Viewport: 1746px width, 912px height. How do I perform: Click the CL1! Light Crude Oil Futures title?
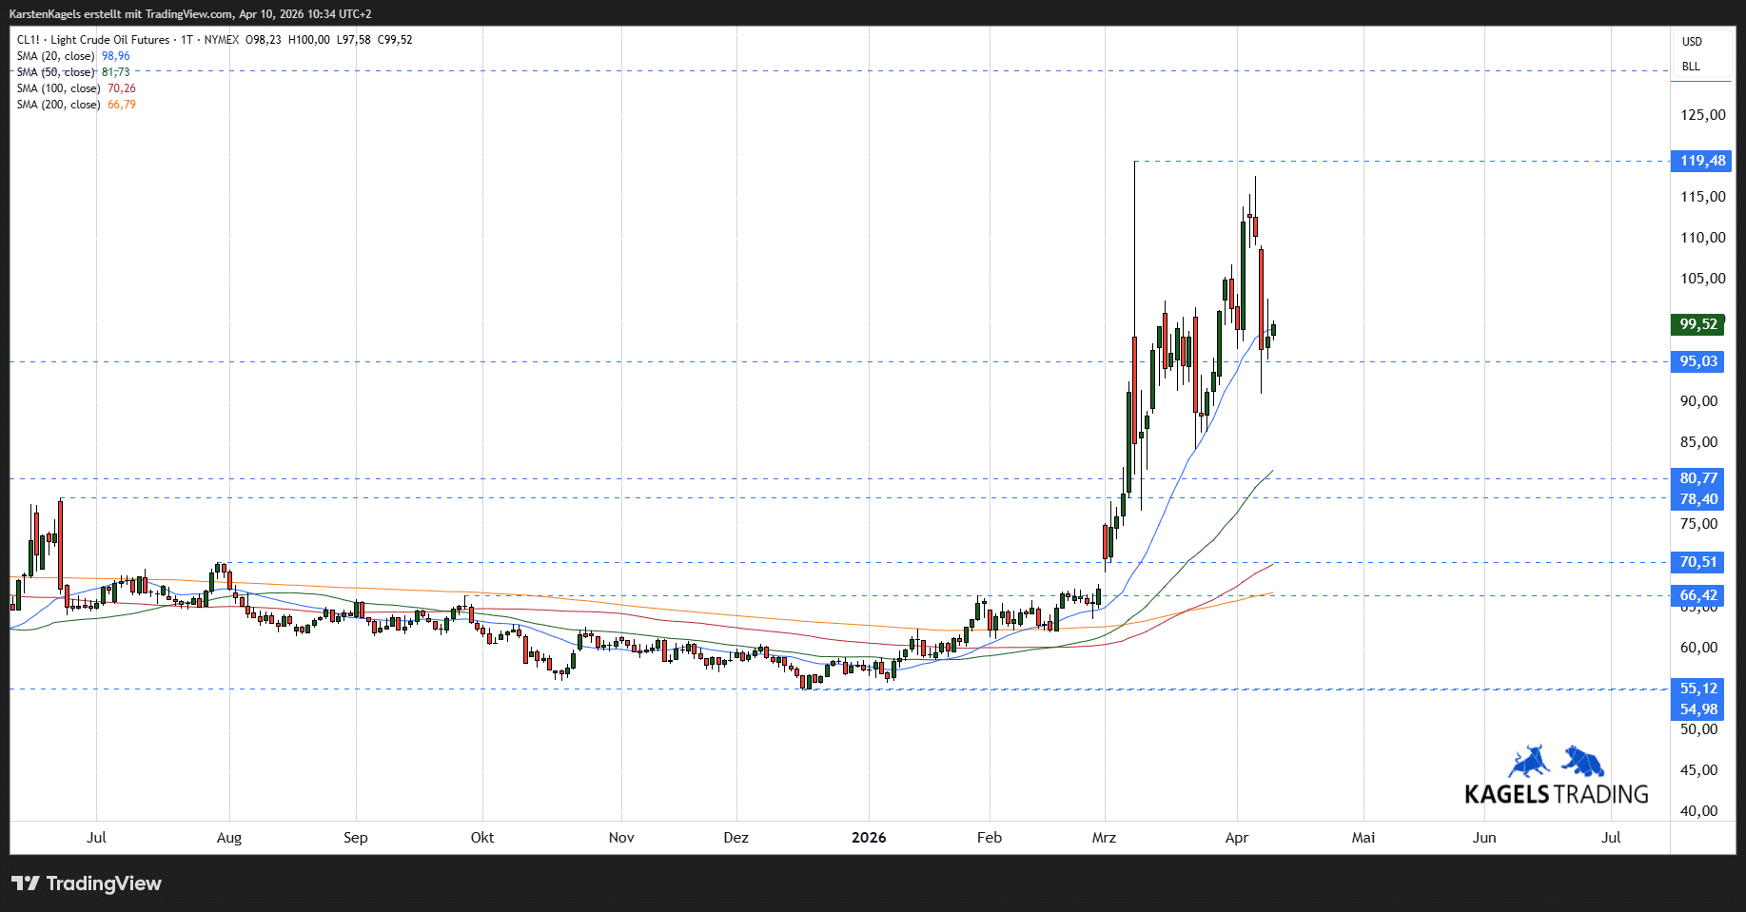93,40
